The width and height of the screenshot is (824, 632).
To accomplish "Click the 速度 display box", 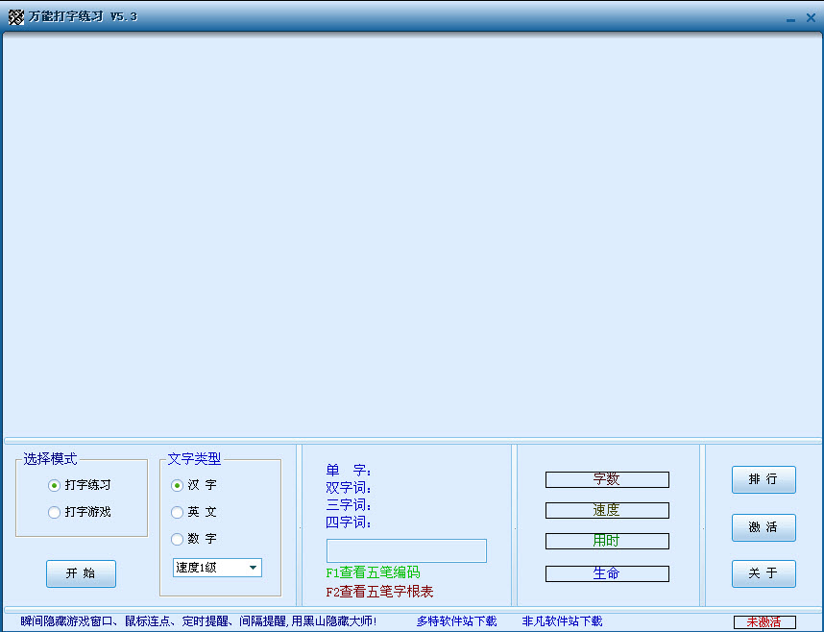I will point(607,510).
